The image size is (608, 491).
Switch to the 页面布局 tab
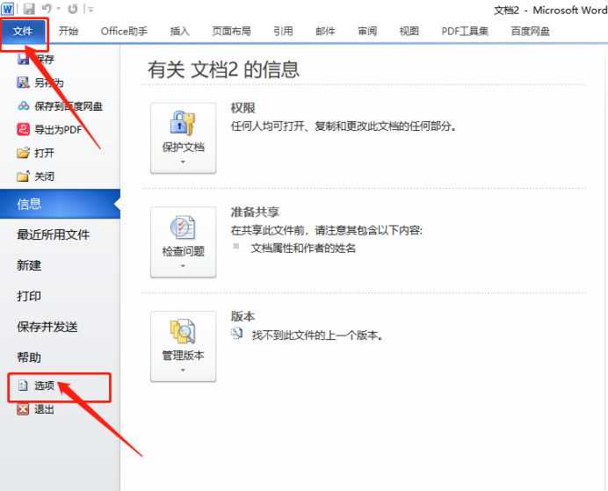point(231,31)
